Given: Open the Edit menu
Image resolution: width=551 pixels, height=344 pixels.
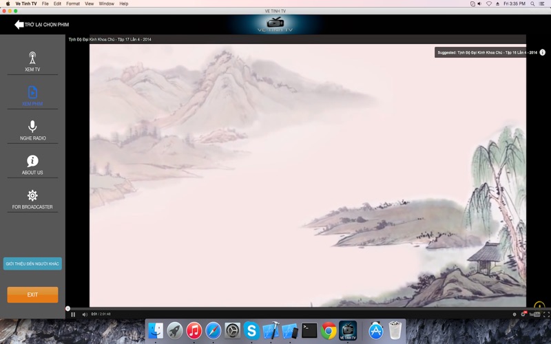Looking at the screenshot, I should (x=57, y=3).
